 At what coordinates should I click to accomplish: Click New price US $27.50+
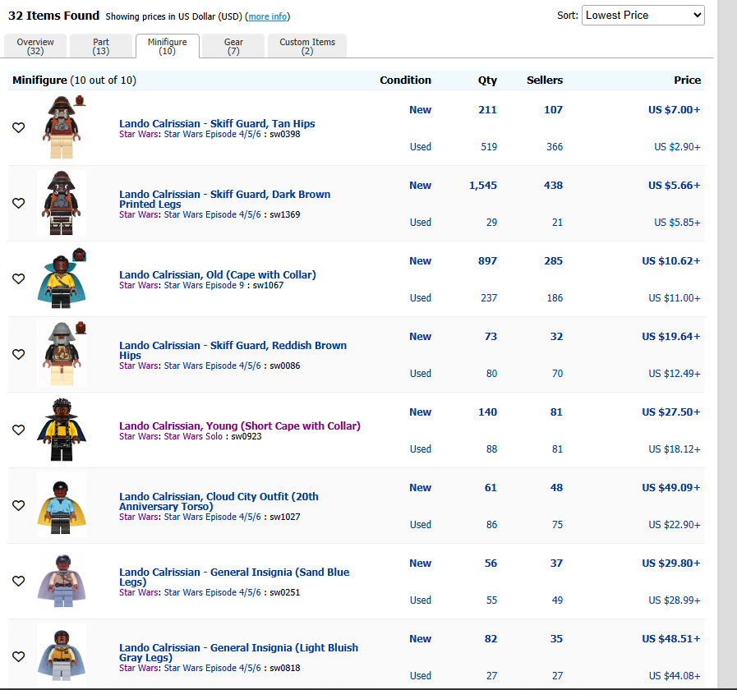click(671, 412)
